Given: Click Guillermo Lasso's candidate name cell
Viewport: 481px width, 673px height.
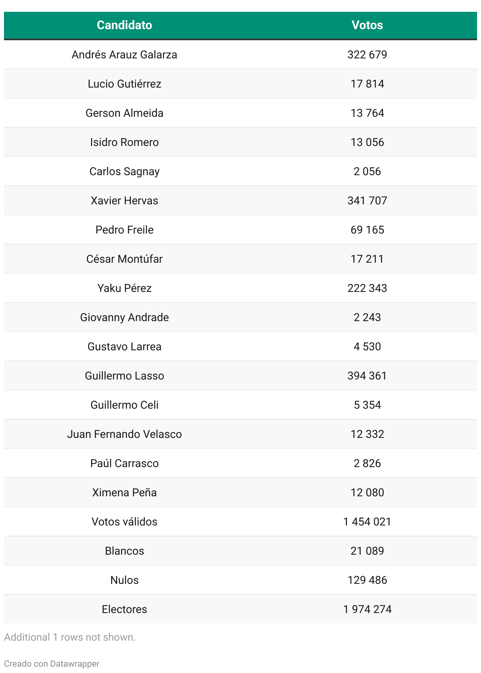Looking at the screenshot, I should pos(124,376).
